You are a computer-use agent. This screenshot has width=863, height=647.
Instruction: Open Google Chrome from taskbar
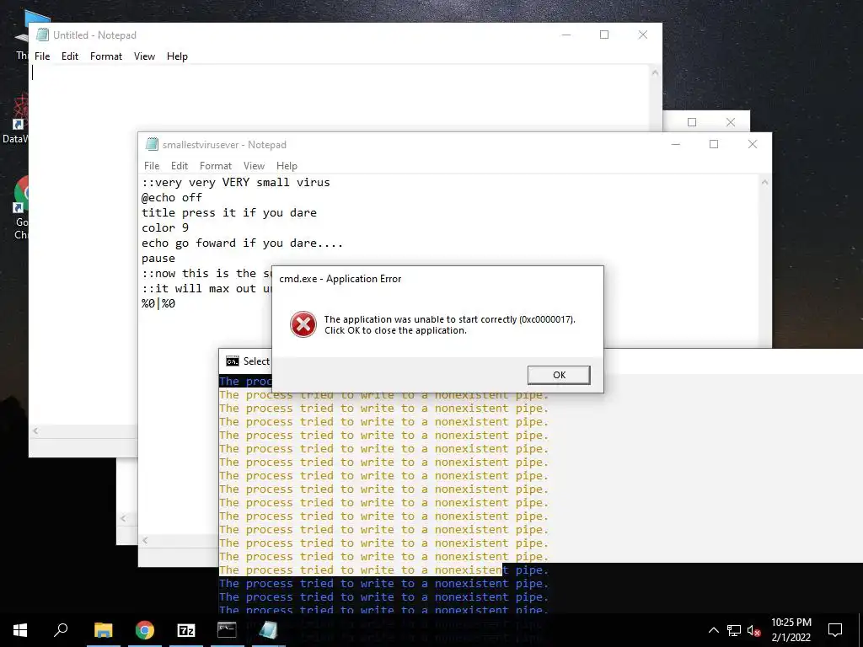click(x=145, y=630)
